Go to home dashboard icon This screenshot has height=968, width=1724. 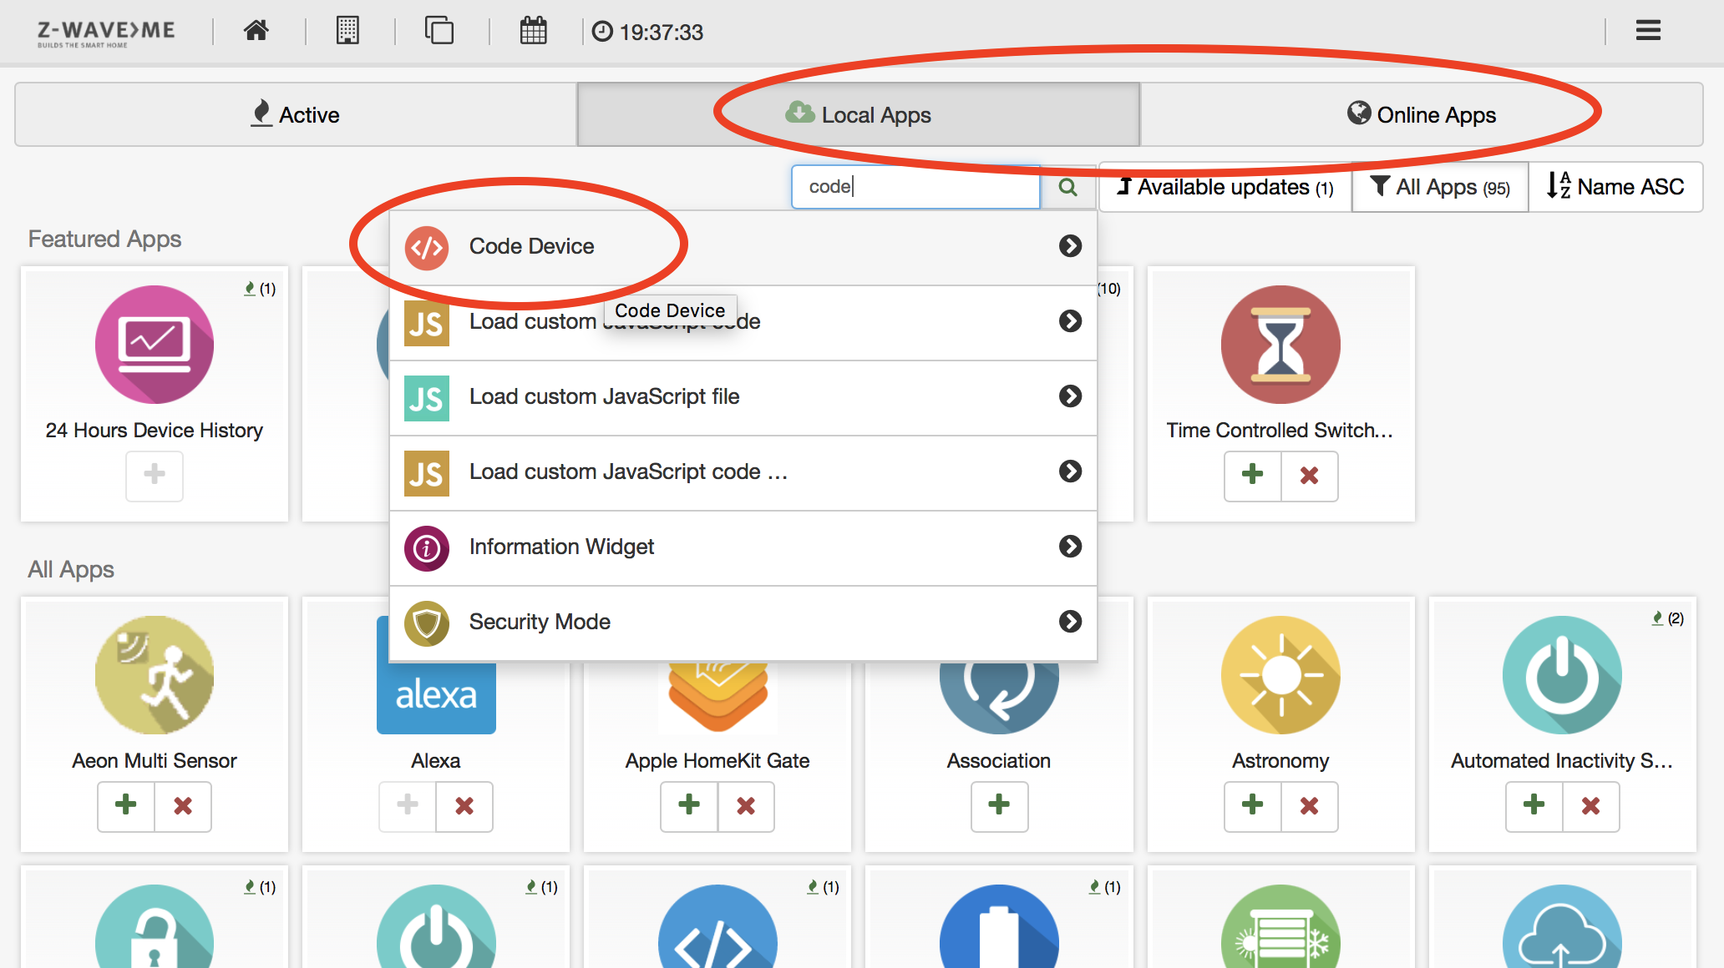[256, 32]
